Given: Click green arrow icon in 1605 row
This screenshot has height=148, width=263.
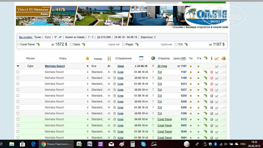Looking at the screenshot, I should tap(205, 126).
